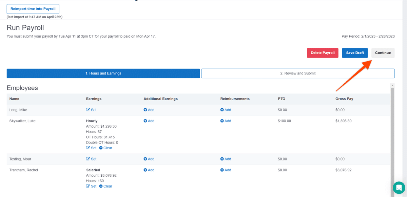The image size is (407, 197).
Task: Open the chat support bubble
Action: coord(399,188)
